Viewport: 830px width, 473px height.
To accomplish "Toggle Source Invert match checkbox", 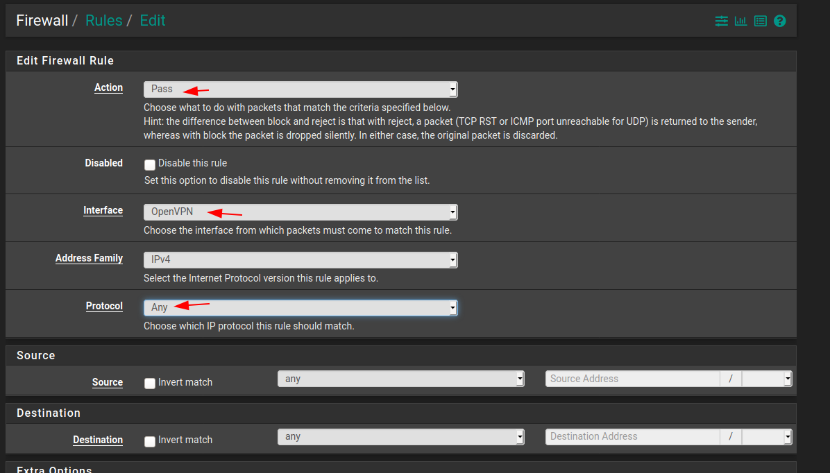I will [150, 383].
